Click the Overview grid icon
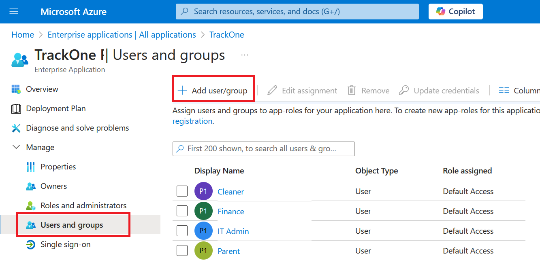Viewport: 540px width, 260px height. click(16, 89)
